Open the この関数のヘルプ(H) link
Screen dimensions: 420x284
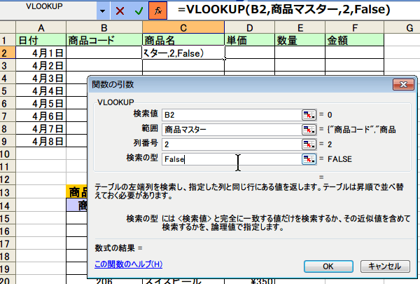(x=129, y=264)
